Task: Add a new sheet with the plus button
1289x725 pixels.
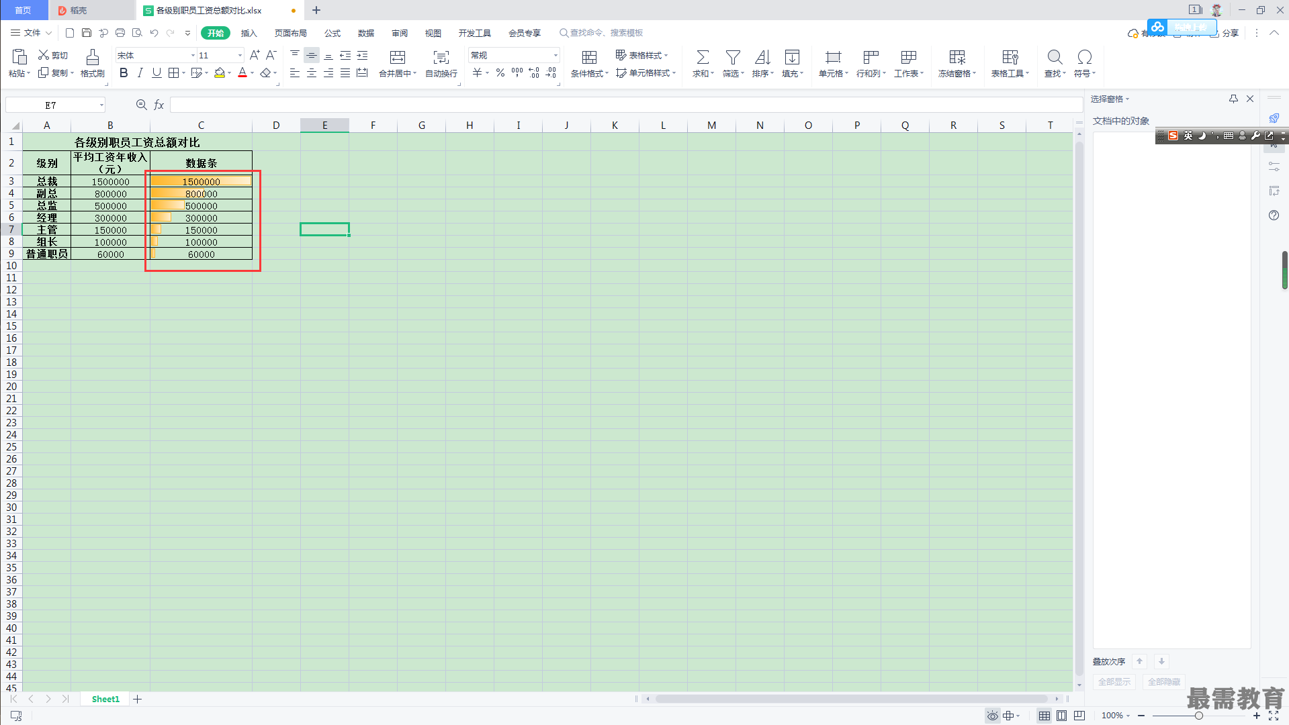Action: coord(137,699)
